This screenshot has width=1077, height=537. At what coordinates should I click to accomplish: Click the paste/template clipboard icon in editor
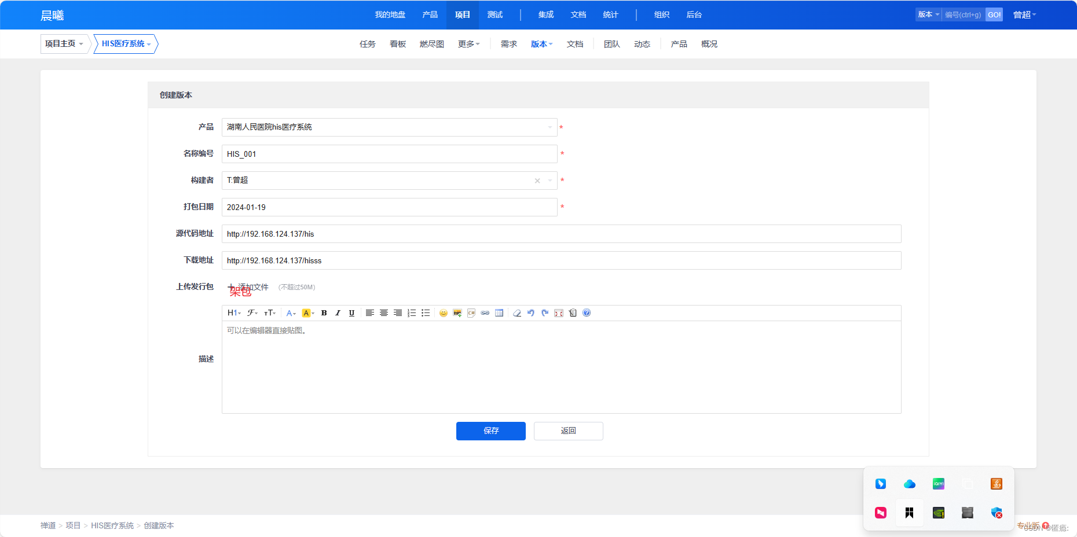pos(573,313)
